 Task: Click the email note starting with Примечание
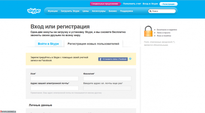66,93
